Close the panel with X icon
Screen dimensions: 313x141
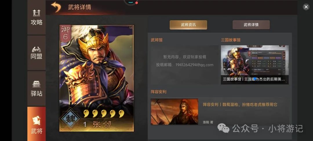click(306, 7)
